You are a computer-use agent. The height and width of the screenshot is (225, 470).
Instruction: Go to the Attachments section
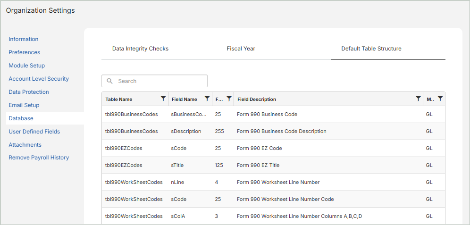(25, 145)
